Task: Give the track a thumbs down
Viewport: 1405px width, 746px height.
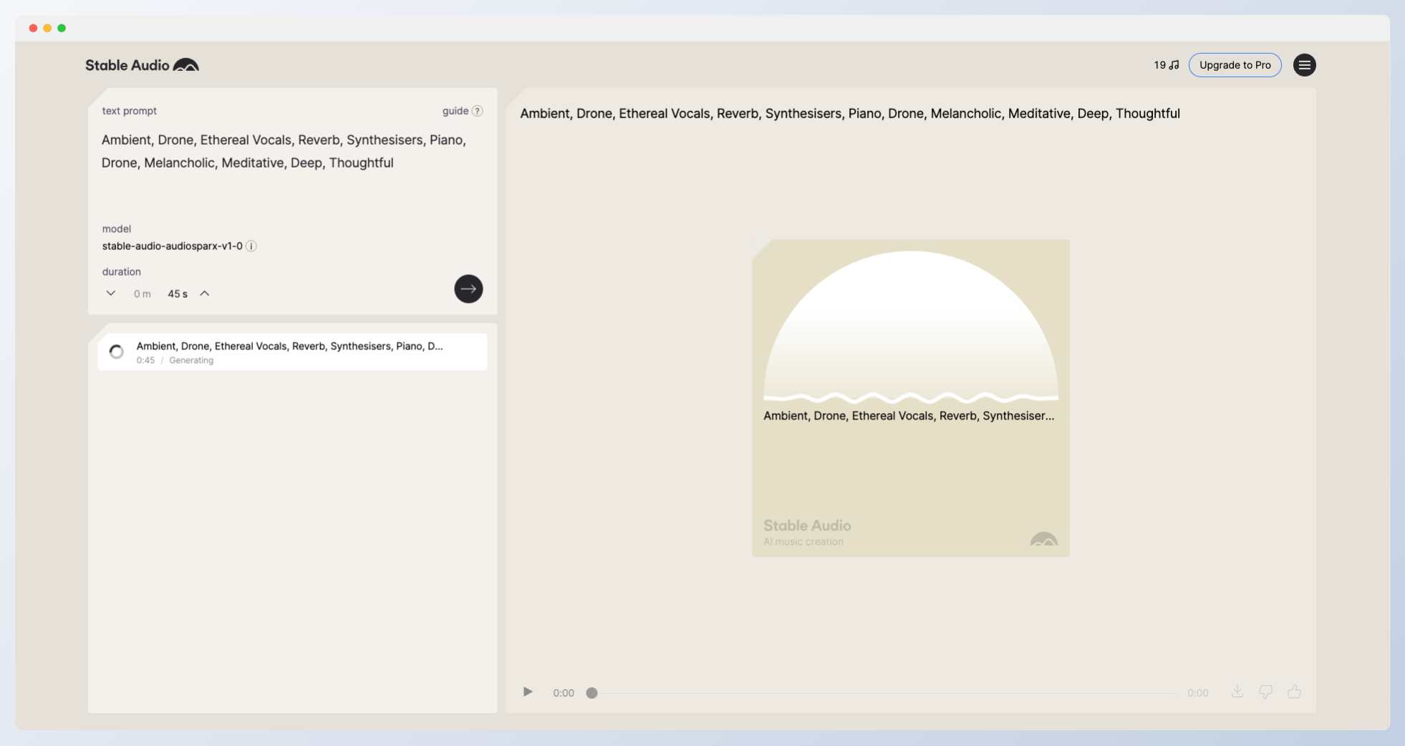Action: pos(1265,692)
